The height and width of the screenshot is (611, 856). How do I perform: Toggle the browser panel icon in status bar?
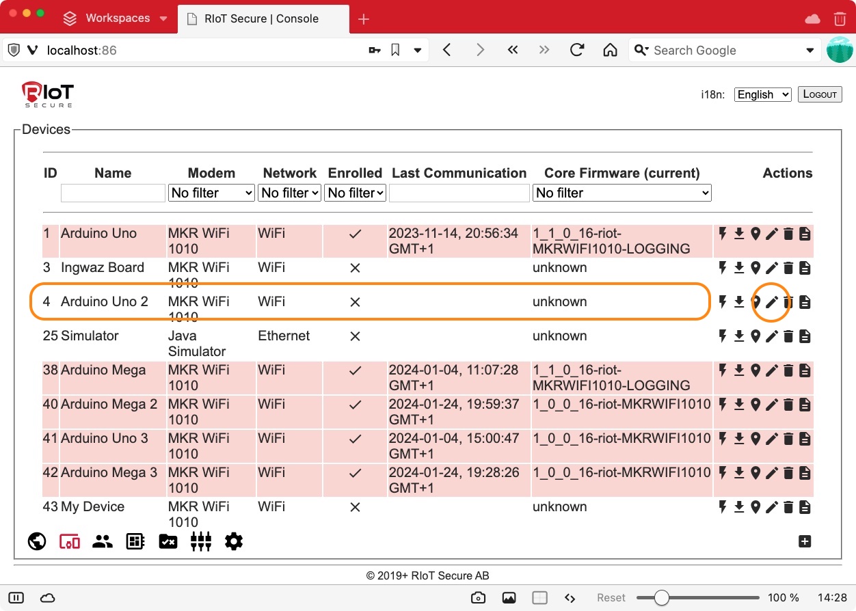point(16,598)
